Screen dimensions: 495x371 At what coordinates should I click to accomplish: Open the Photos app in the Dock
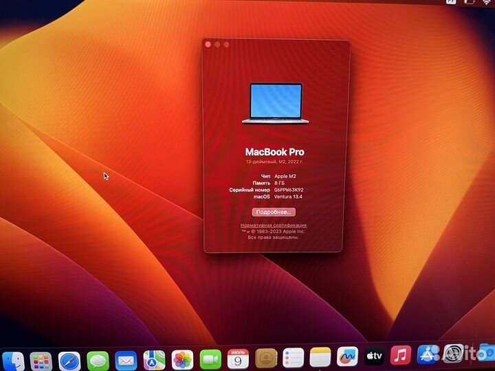182,359
